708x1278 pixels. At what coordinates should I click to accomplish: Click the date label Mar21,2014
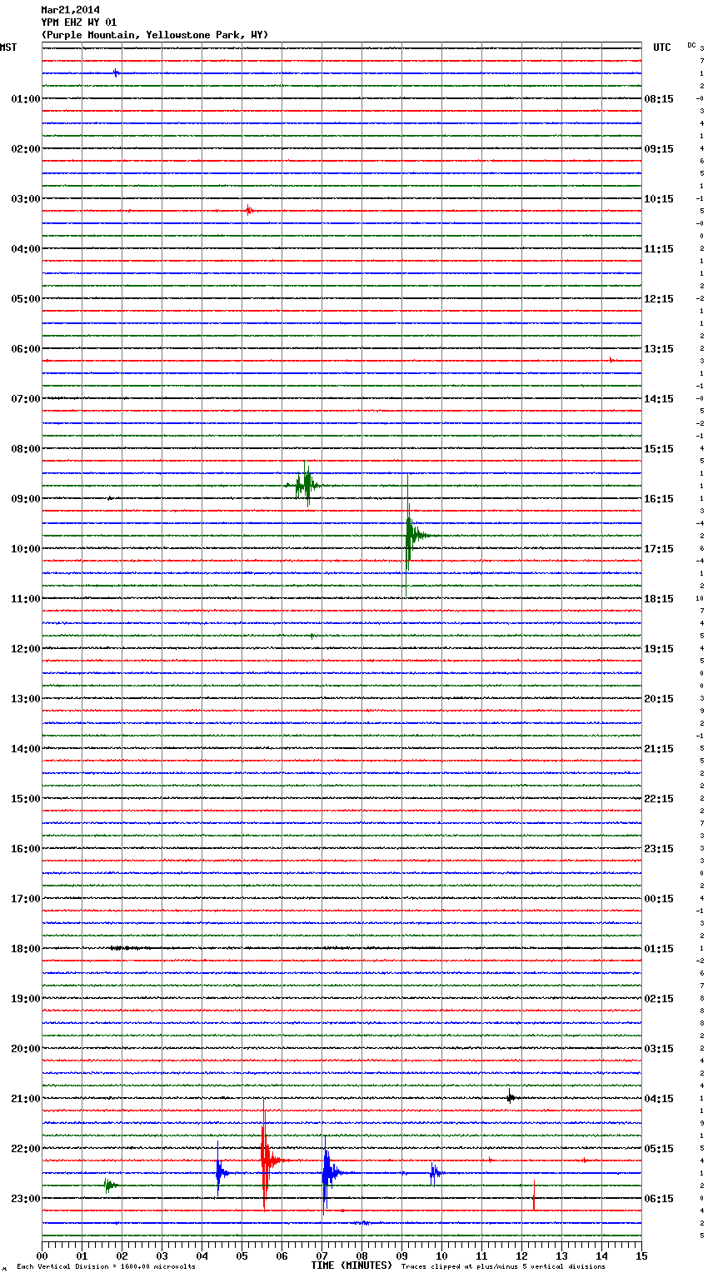[70, 10]
